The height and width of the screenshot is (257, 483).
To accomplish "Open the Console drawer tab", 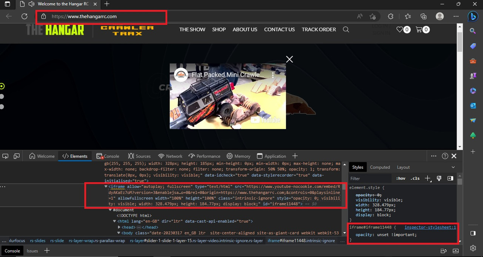I will click(x=12, y=251).
